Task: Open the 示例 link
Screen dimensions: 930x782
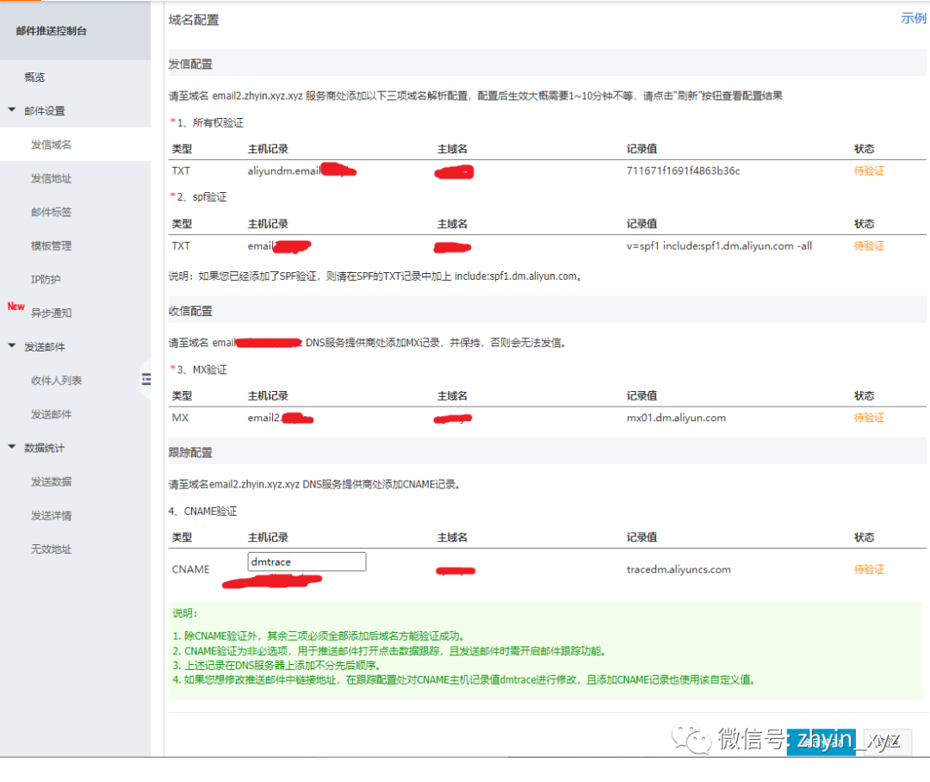Action: point(914,18)
